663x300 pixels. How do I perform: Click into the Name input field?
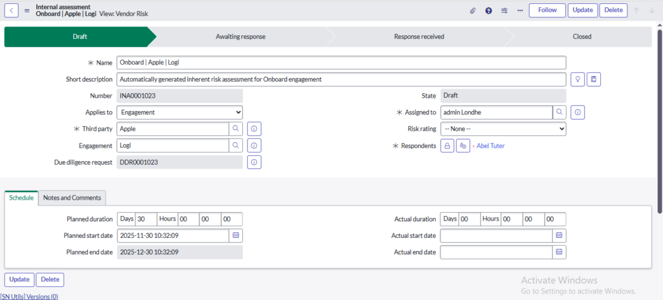[341, 63]
